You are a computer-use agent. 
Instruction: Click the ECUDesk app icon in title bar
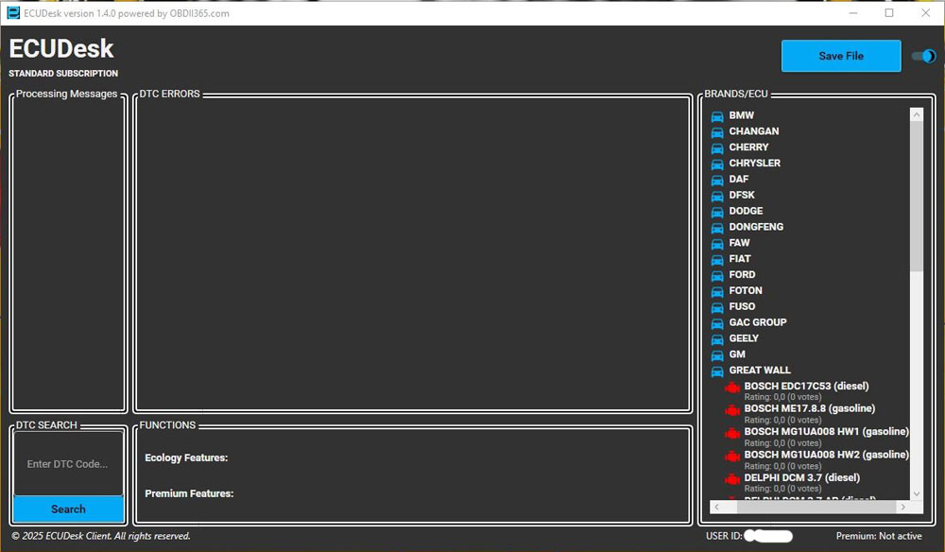tap(13, 12)
